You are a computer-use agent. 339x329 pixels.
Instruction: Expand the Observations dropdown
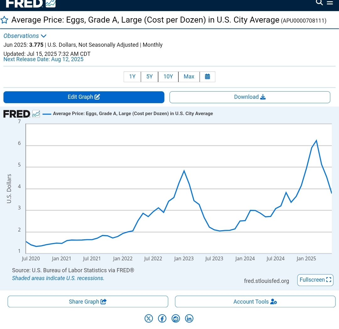[25, 36]
